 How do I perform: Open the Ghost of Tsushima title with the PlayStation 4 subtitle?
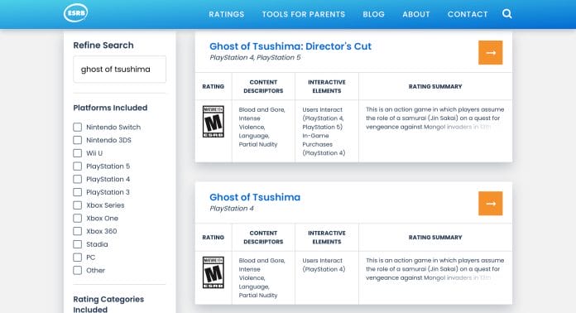[x=255, y=197]
